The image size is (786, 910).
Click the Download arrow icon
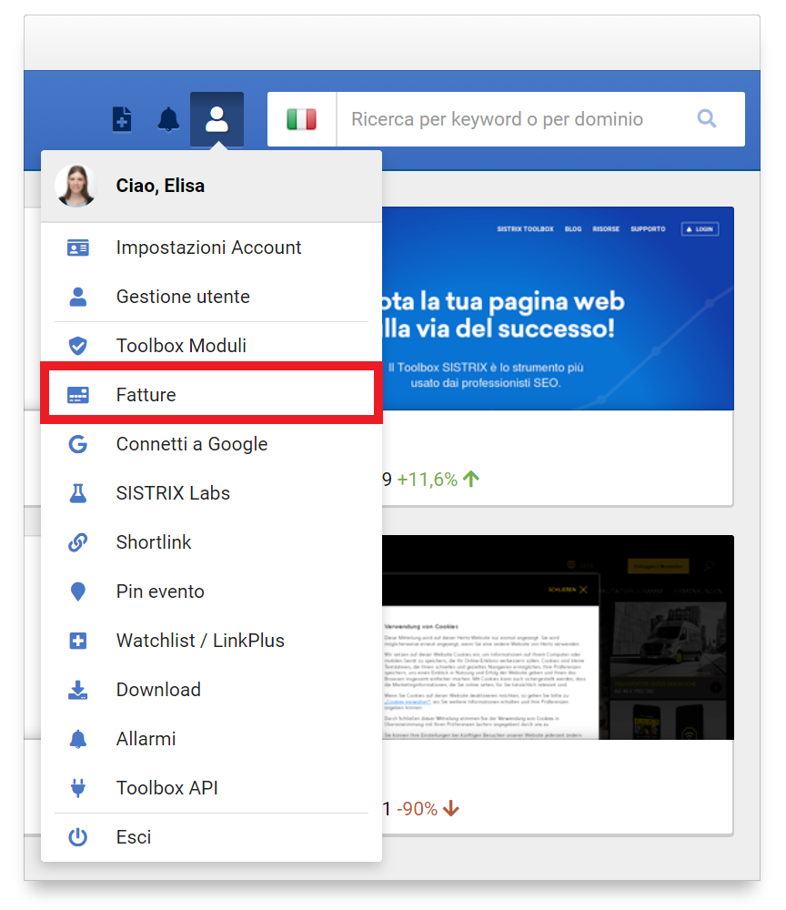coord(78,690)
